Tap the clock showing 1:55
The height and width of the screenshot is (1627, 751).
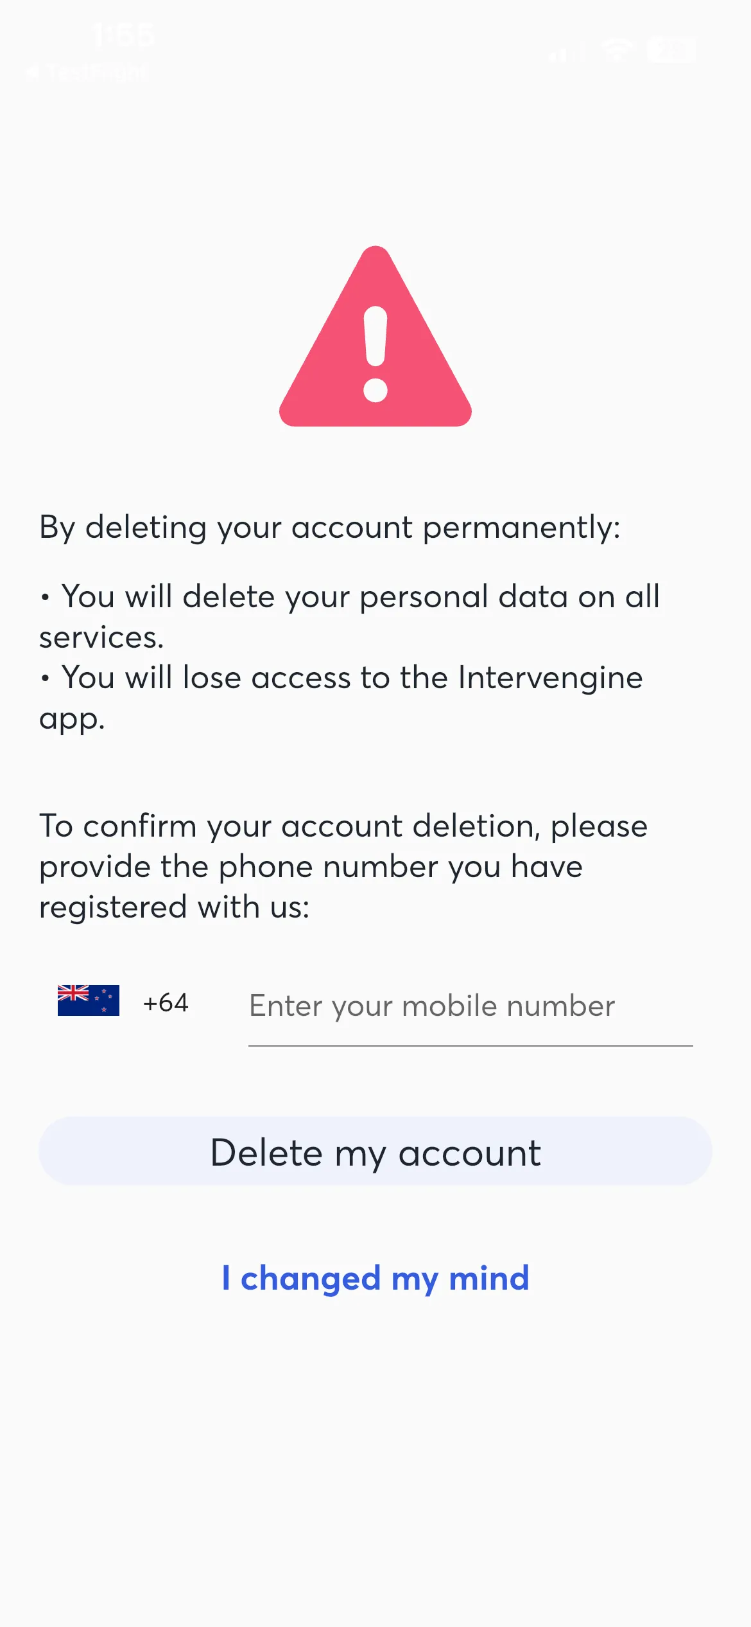[x=124, y=37]
